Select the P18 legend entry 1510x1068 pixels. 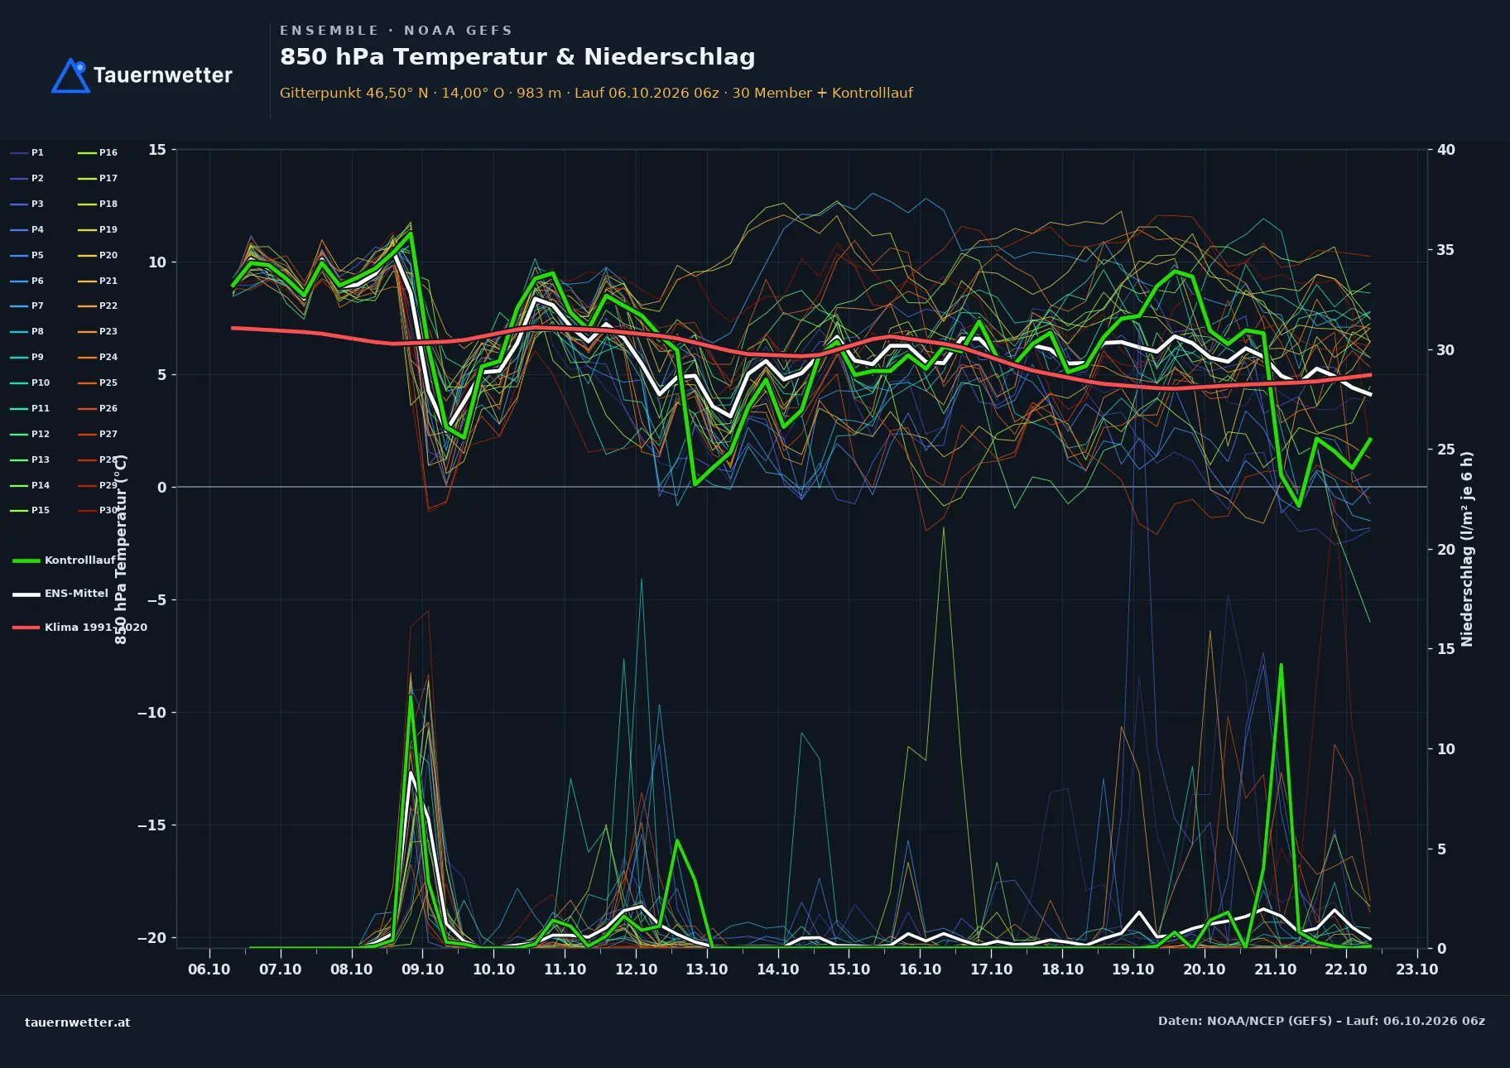(98, 204)
